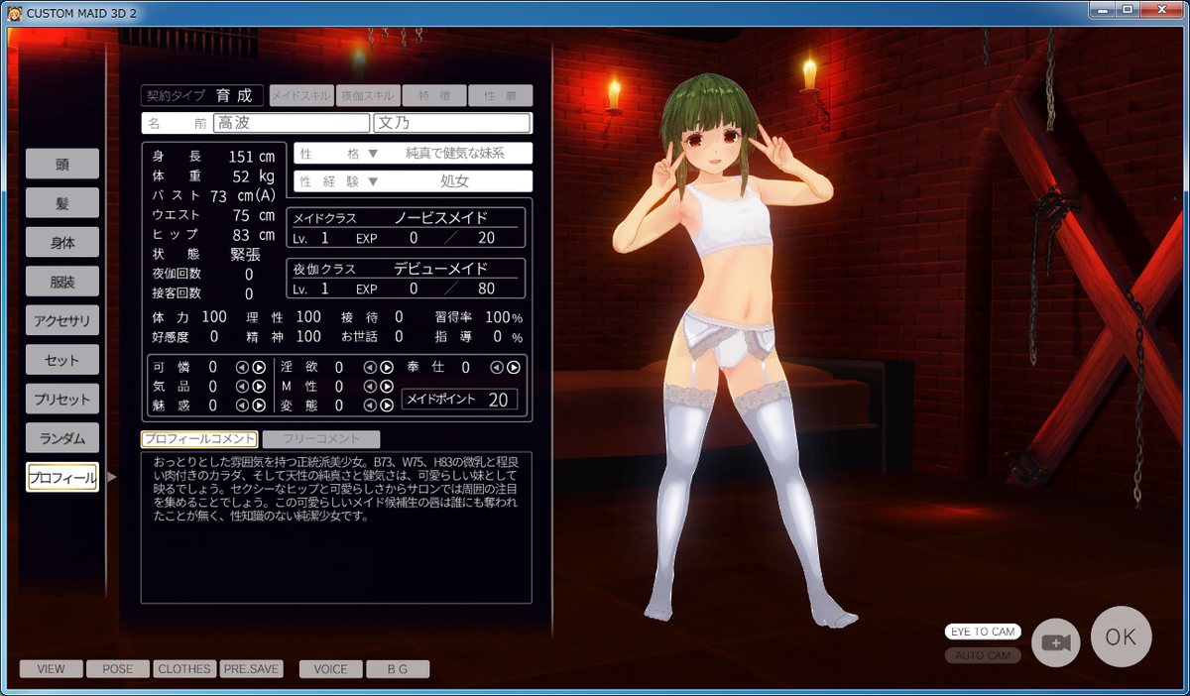Toggle EYE TO CAM option
1190x696 pixels.
tap(983, 632)
